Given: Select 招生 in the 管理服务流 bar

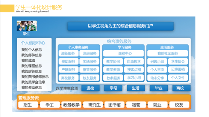Looking at the screenshot, I should point(28,105).
